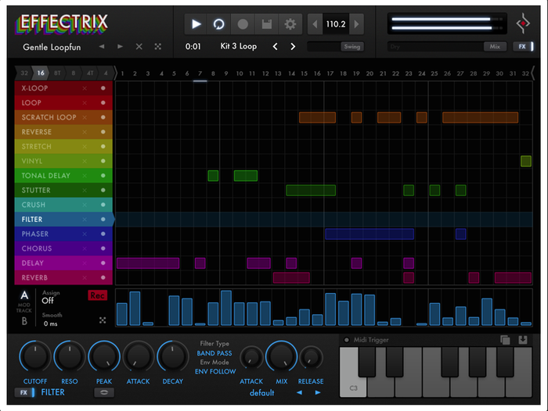
Task: Toggle the X-LOOP track enable dot
Action: [x=103, y=88]
